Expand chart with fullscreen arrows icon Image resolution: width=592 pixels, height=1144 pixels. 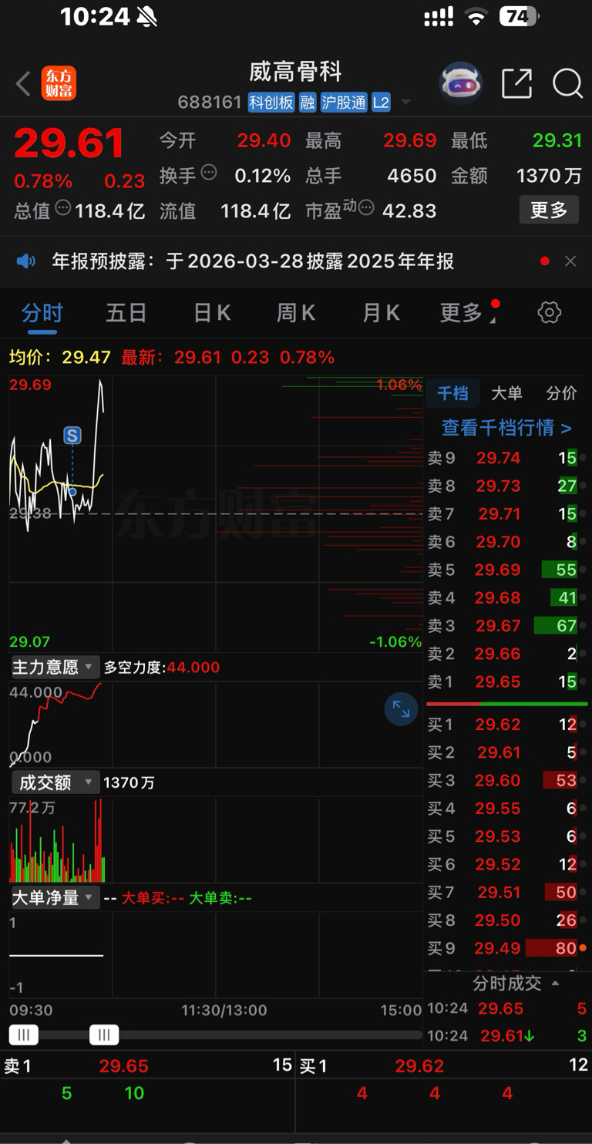click(402, 709)
